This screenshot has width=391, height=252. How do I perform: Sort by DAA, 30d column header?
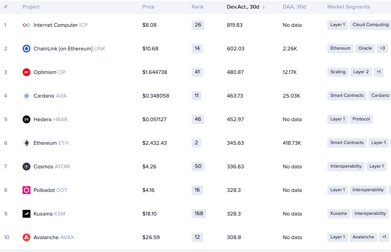(x=294, y=7)
